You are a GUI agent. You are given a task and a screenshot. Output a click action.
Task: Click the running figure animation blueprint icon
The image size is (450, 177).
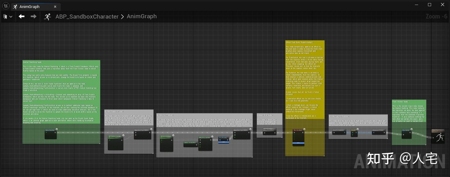(47, 17)
